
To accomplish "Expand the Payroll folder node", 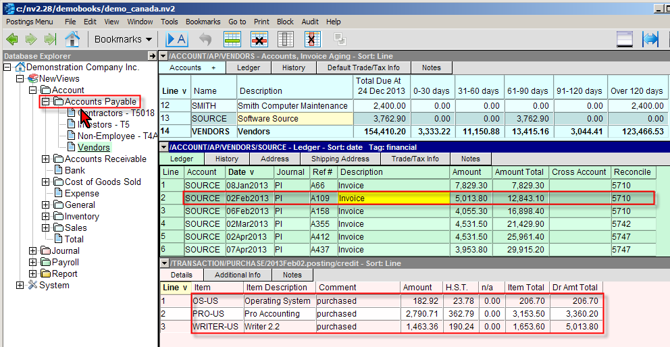I will point(33,263).
